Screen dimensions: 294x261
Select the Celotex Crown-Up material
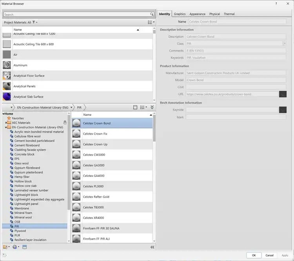[x=112, y=144]
